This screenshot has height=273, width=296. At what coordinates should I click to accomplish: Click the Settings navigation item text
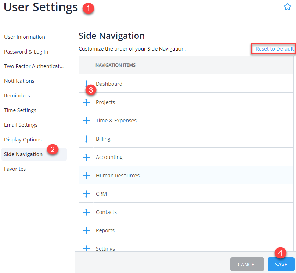click(105, 248)
